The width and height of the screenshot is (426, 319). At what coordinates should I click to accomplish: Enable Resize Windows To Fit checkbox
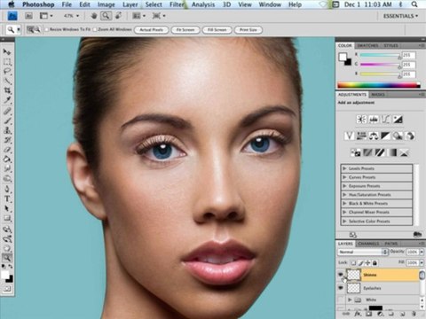[x=46, y=29]
